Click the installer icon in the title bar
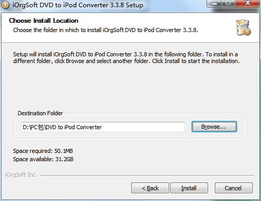Screen dimensions: 261x201 (x=5, y=5)
